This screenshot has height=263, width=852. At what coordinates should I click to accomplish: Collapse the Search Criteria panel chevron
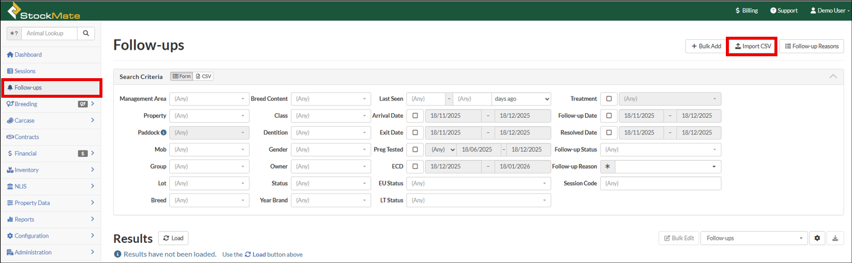(833, 76)
